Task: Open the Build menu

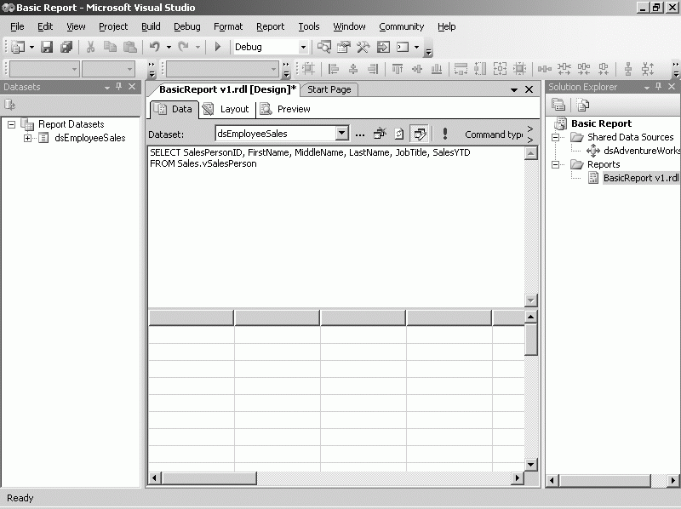Action: point(151,26)
